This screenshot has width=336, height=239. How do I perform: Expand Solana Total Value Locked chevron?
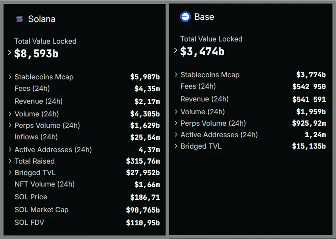(x=10, y=53)
